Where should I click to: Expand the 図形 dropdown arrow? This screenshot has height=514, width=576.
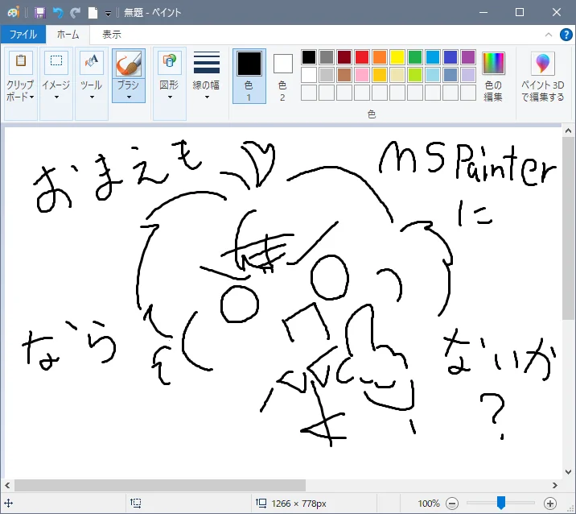[x=170, y=97]
